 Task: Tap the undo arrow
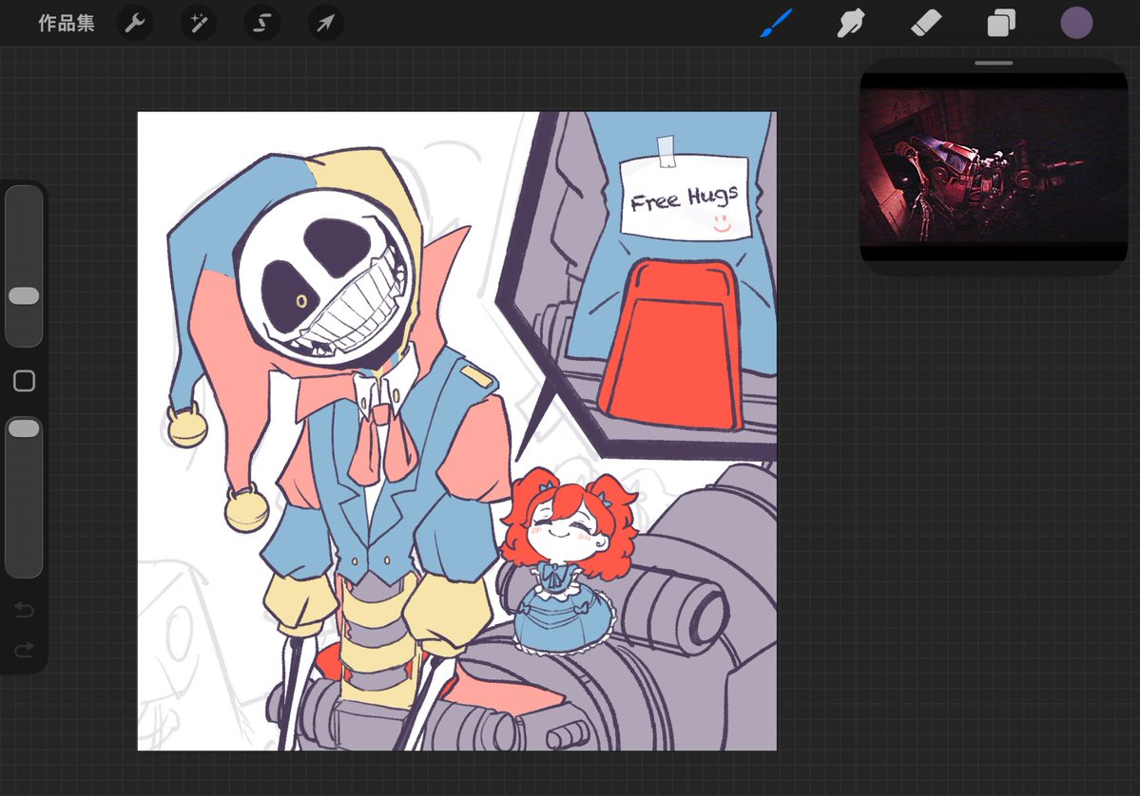pos(24,609)
